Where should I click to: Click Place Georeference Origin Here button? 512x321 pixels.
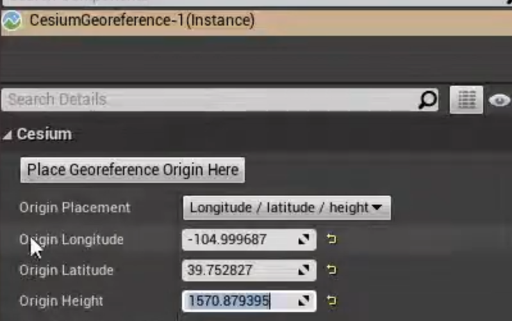(133, 170)
